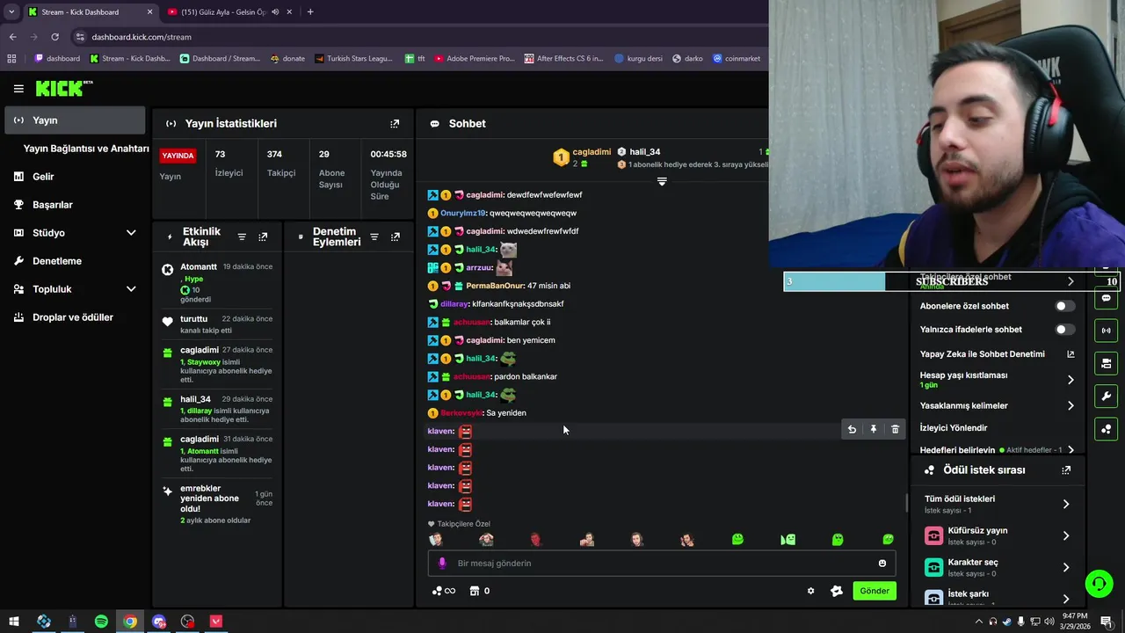Pin the hovered klaven chat message
Viewport: 1125px width, 633px height.
(x=874, y=429)
